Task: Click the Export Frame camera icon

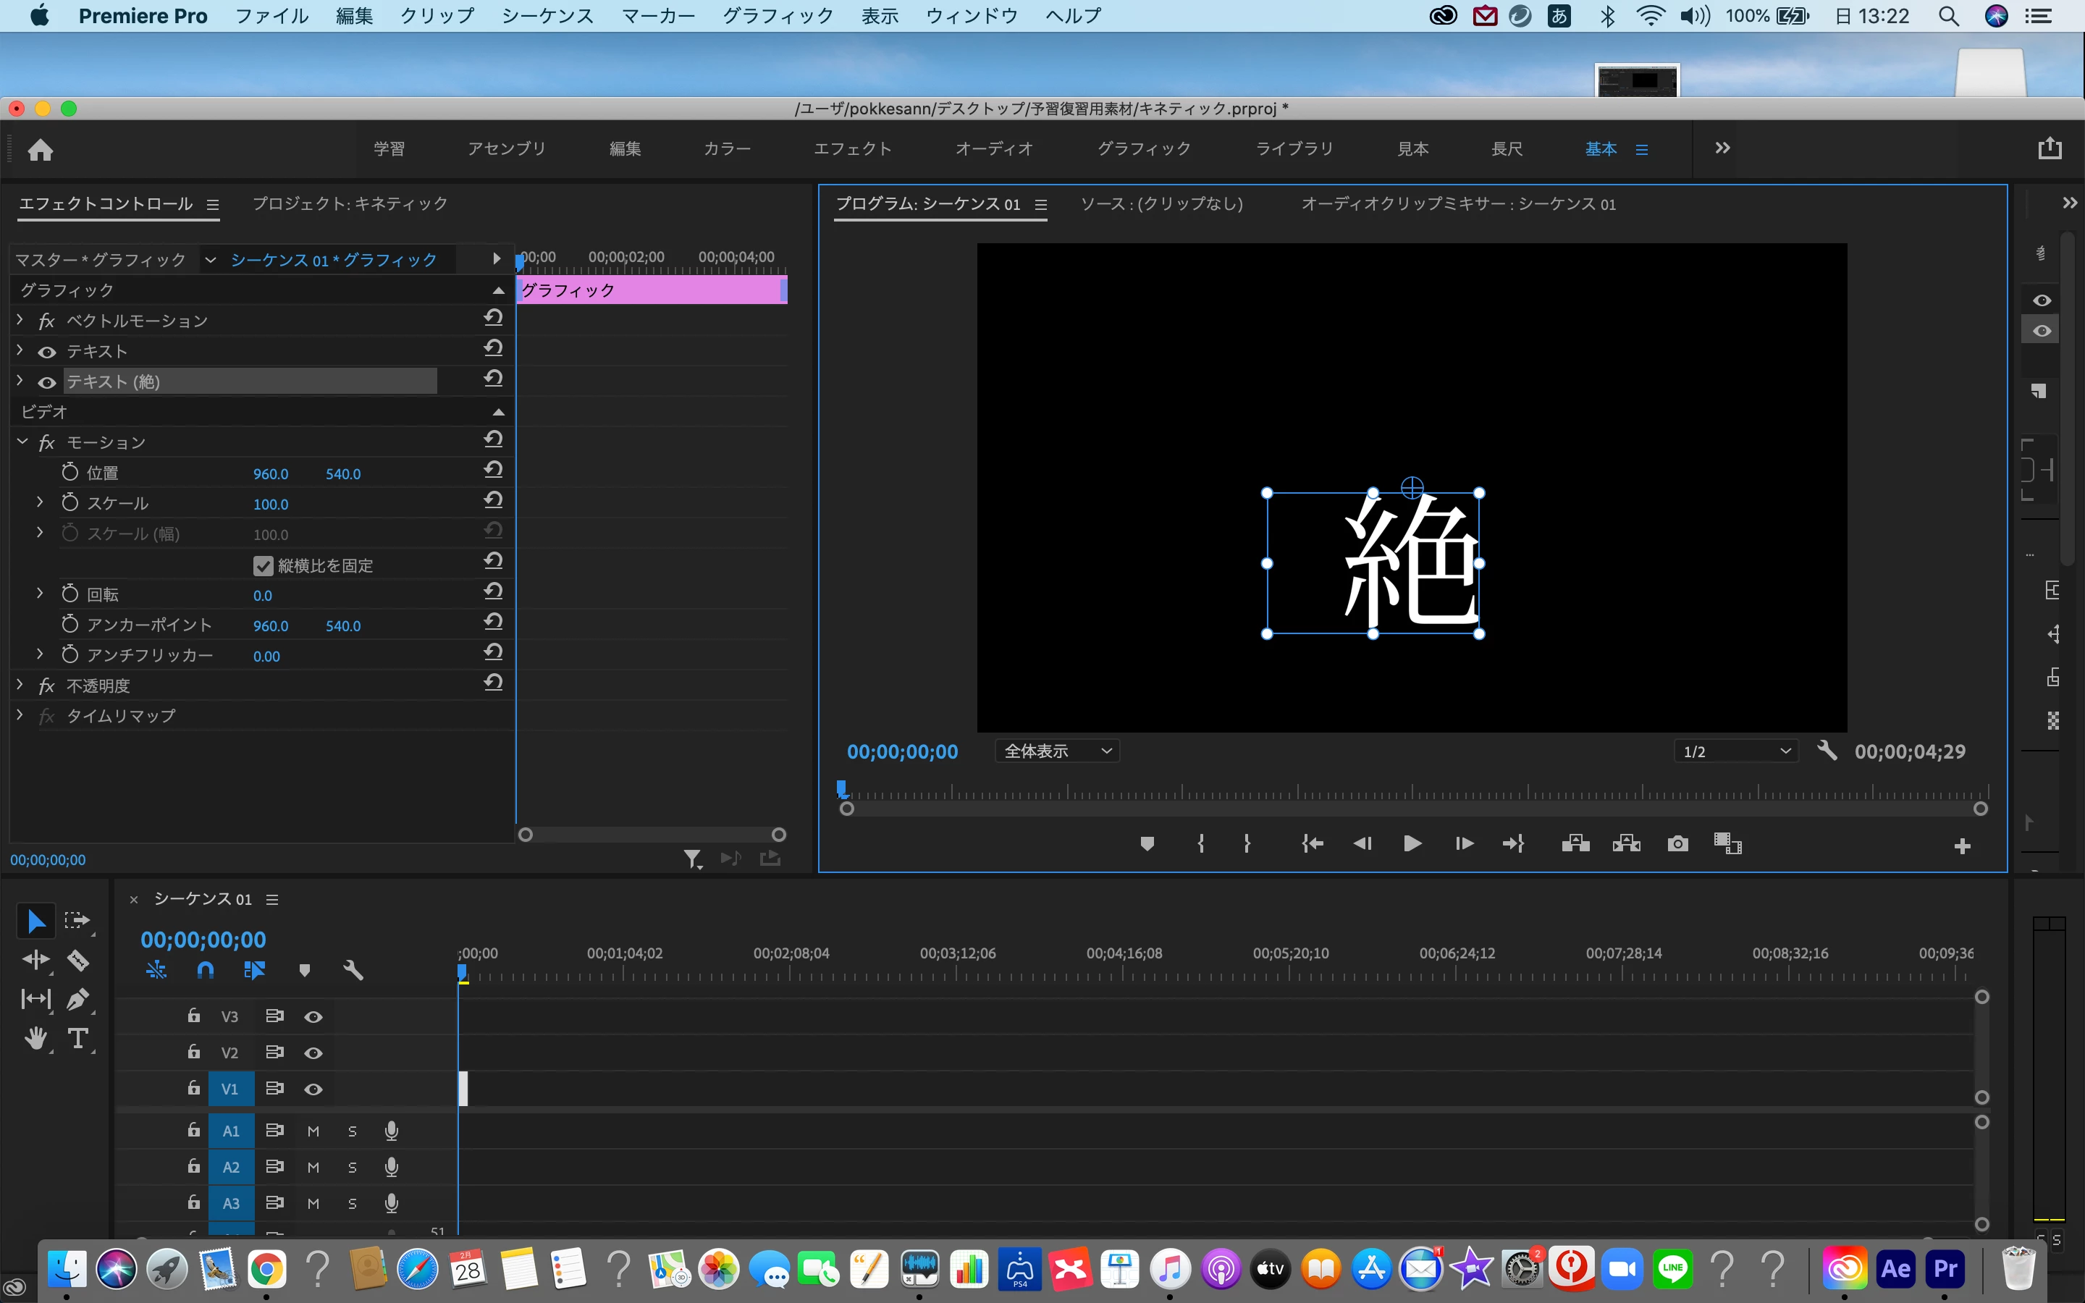Action: [1677, 843]
